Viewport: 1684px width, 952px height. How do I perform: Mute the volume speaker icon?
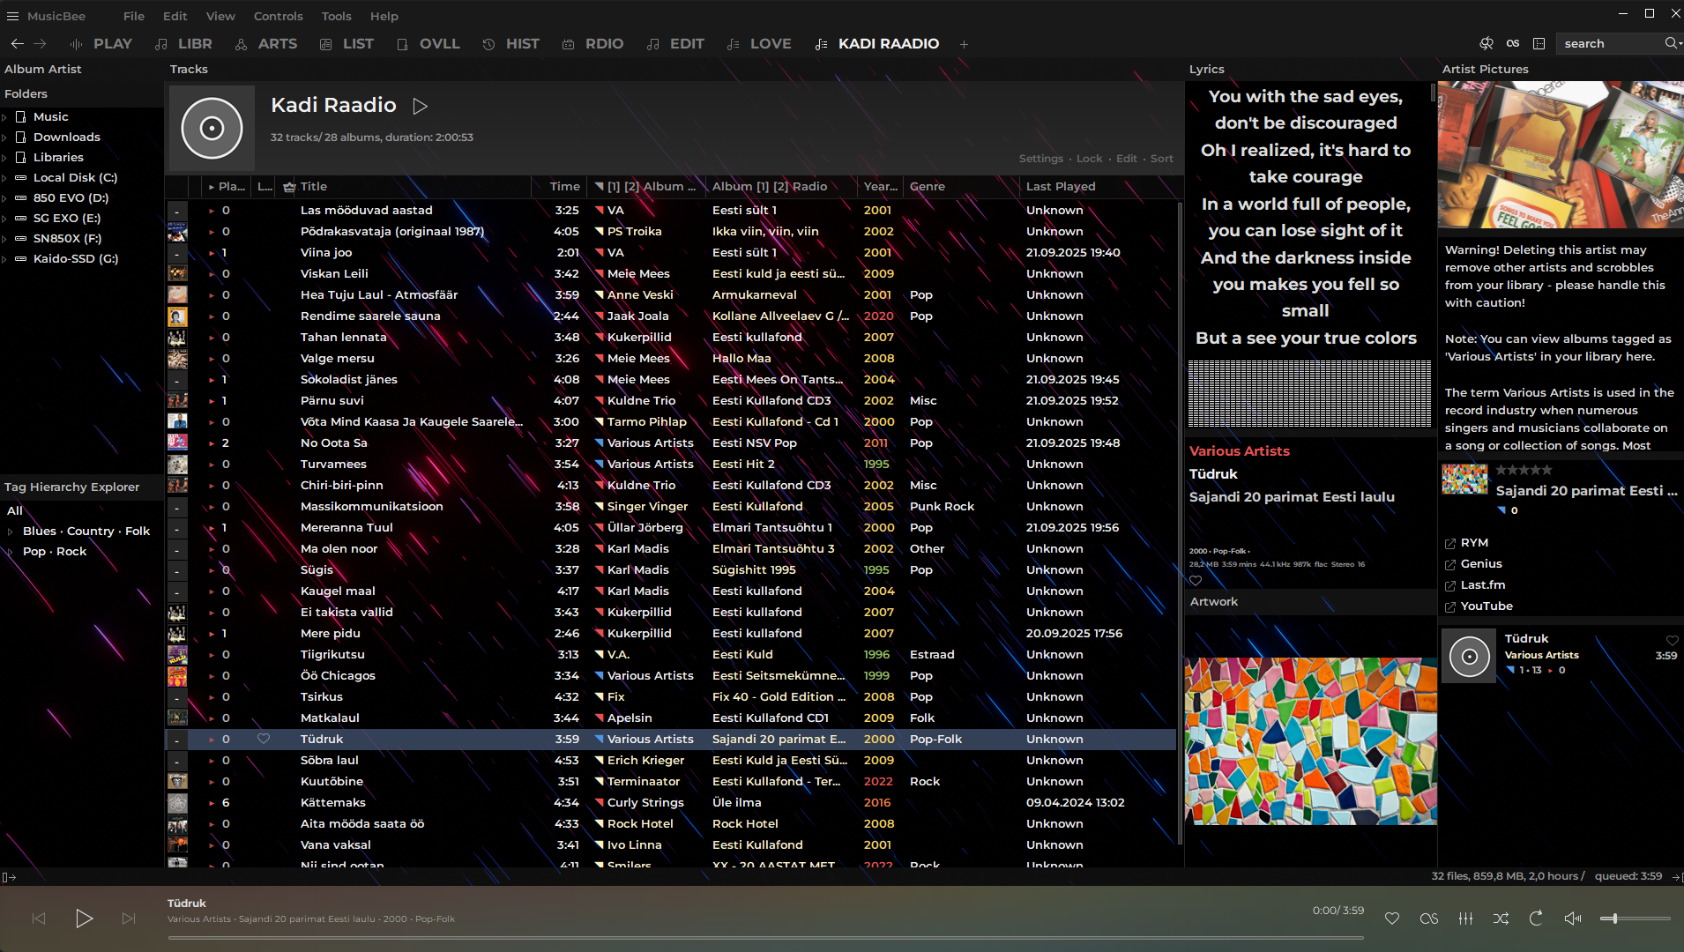pyautogui.click(x=1572, y=919)
